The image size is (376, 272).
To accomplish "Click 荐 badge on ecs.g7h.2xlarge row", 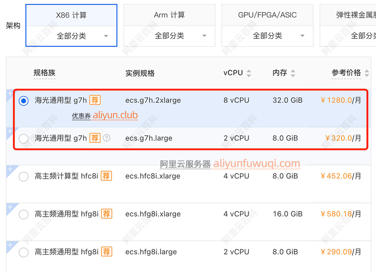I will point(95,100).
